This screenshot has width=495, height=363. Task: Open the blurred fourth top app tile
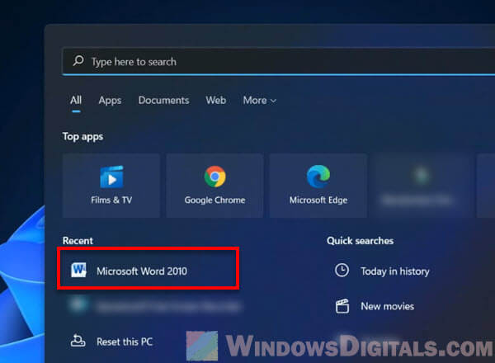click(422, 186)
